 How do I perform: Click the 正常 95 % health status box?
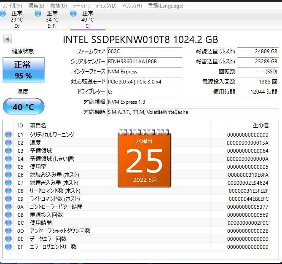coord(23,70)
